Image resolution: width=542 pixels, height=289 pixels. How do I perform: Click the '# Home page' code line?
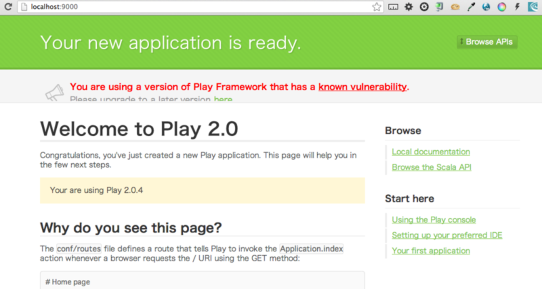[68, 282]
